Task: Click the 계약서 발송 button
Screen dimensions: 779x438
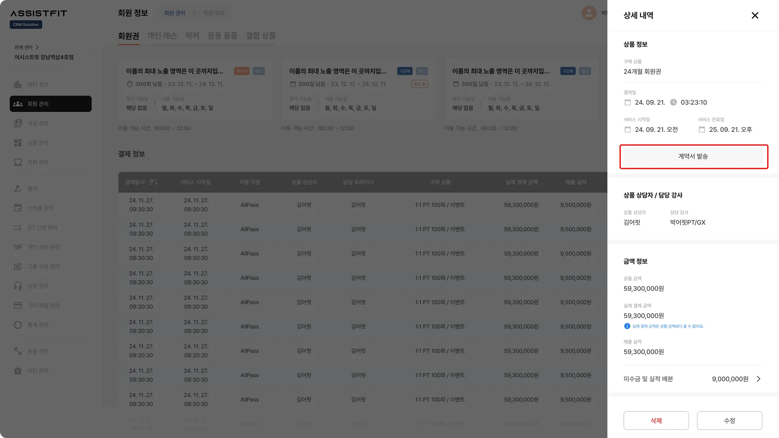Action: 693,156
